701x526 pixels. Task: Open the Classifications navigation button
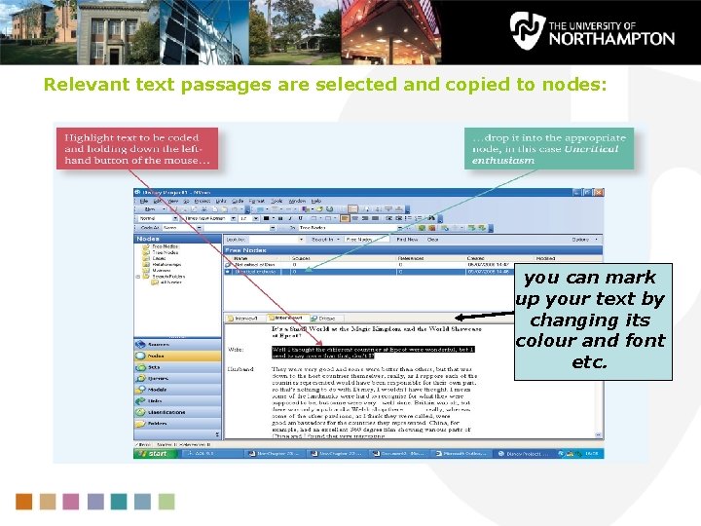pyautogui.click(x=177, y=412)
